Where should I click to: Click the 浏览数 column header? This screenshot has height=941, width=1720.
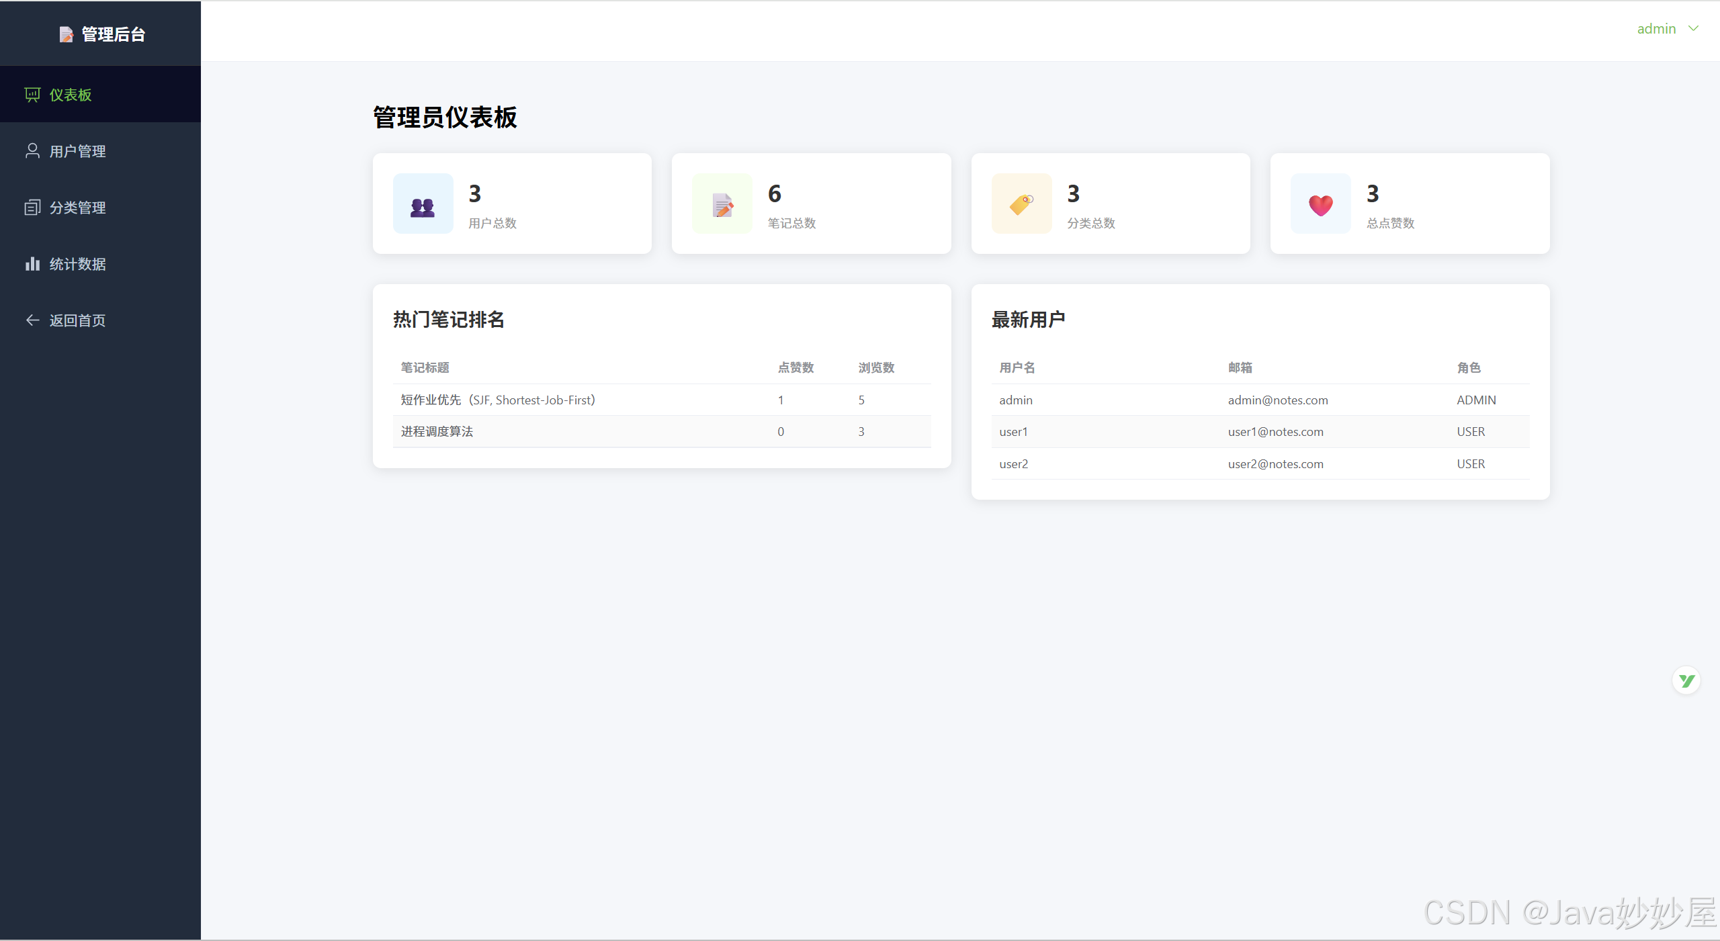[876, 368]
